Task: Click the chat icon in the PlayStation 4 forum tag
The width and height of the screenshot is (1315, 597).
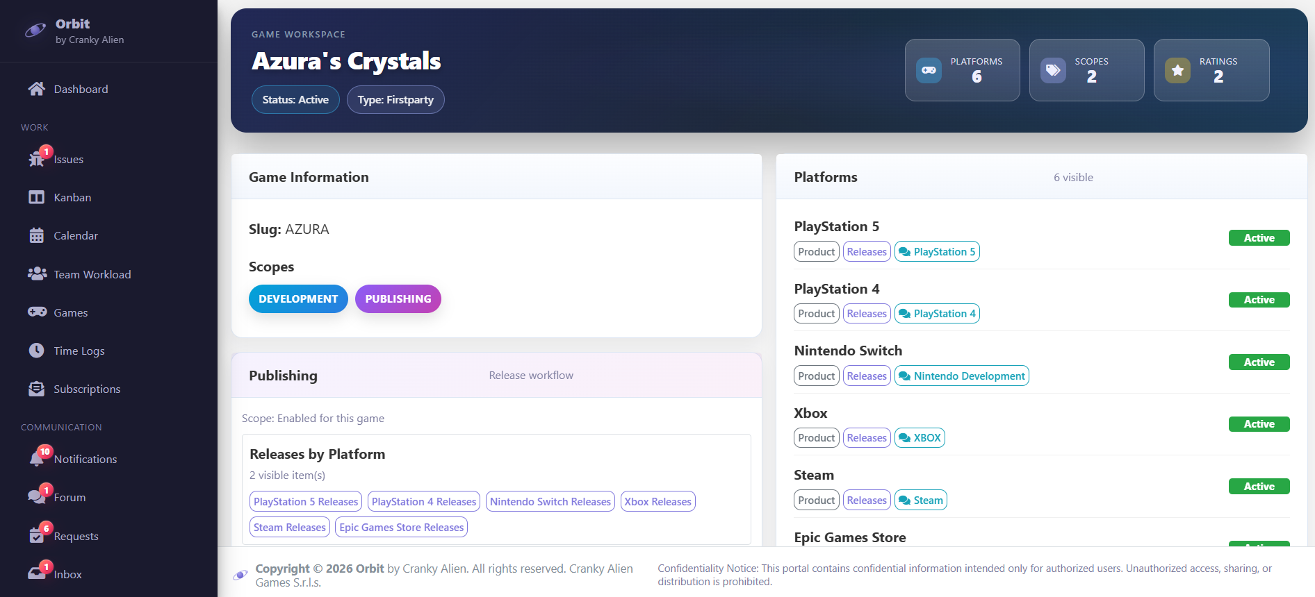Action: pyautogui.click(x=904, y=314)
